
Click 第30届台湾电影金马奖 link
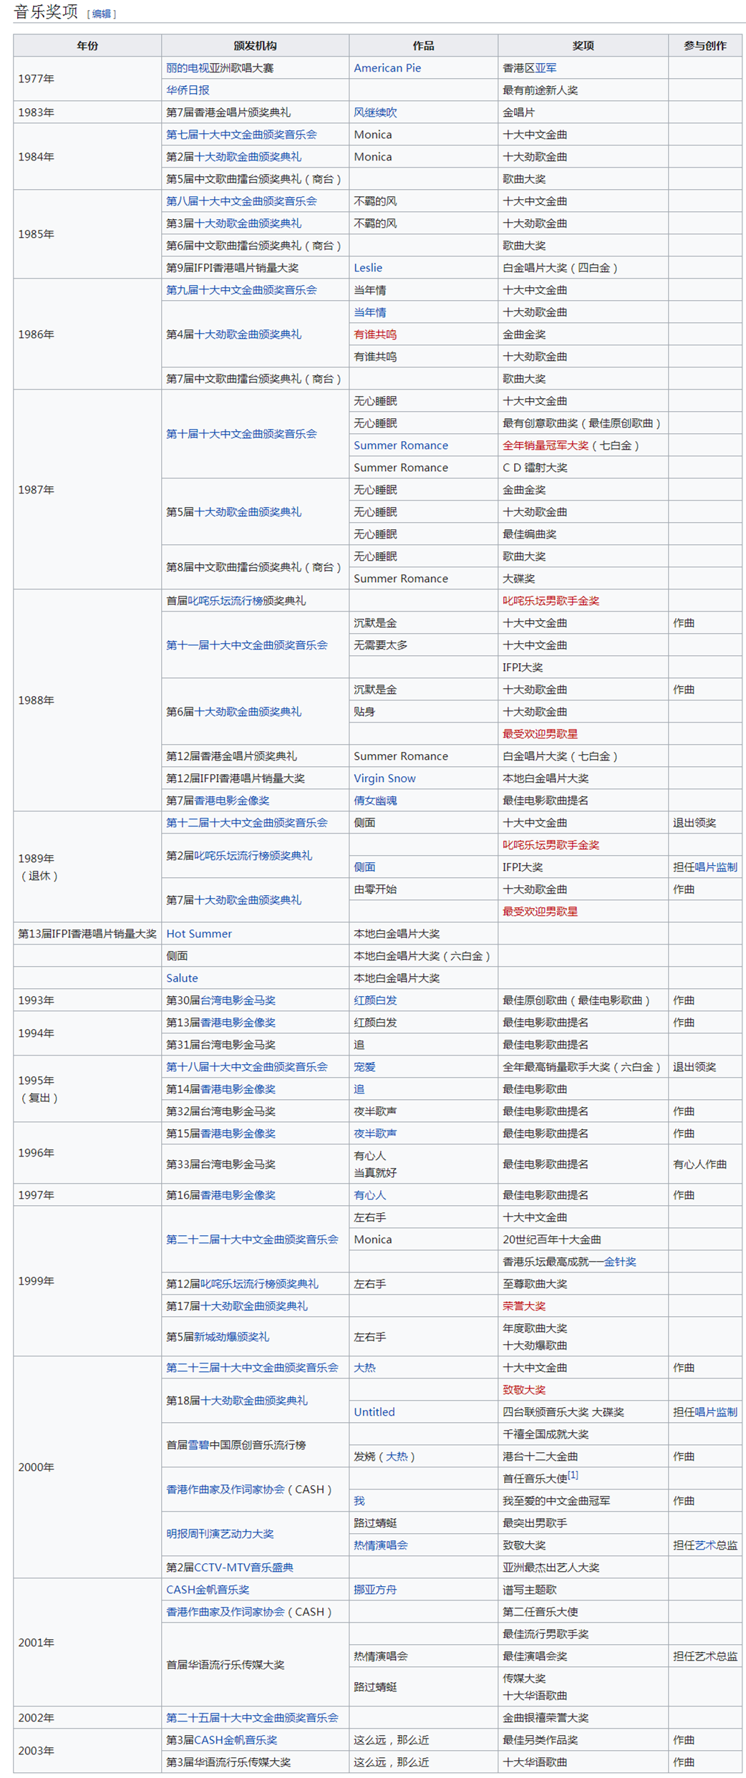[238, 1000]
